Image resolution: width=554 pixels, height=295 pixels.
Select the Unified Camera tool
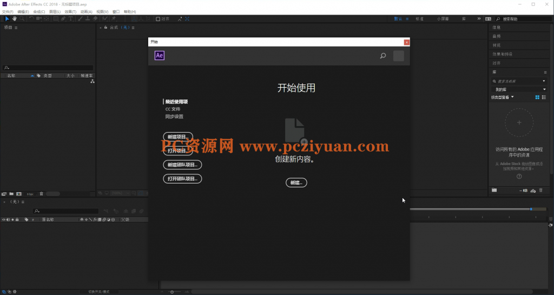click(39, 19)
